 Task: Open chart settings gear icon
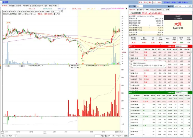coord(62,11)
